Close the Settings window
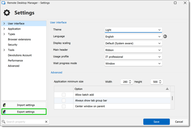This screenshot has height=129, width=192. pyautogui.click(x=185, y=3)
